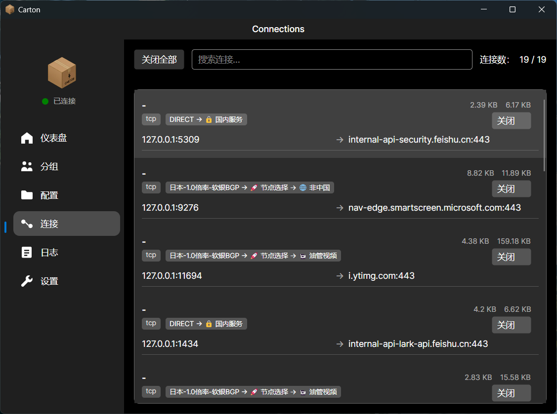Select the 连接 connections page

point(67,224)
